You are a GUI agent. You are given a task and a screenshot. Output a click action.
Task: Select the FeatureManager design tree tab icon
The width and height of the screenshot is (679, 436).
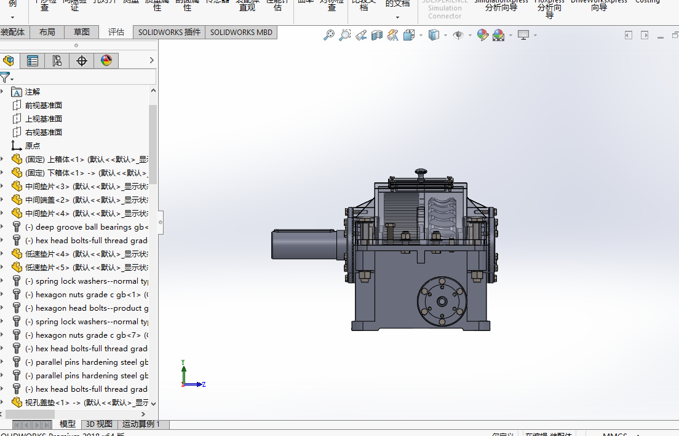[x=9, y=61]
